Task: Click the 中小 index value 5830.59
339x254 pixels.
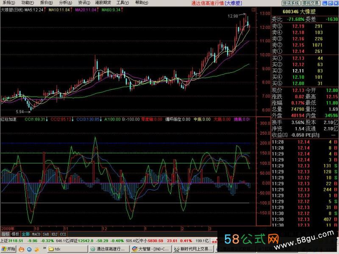Action: click(156, 240)
